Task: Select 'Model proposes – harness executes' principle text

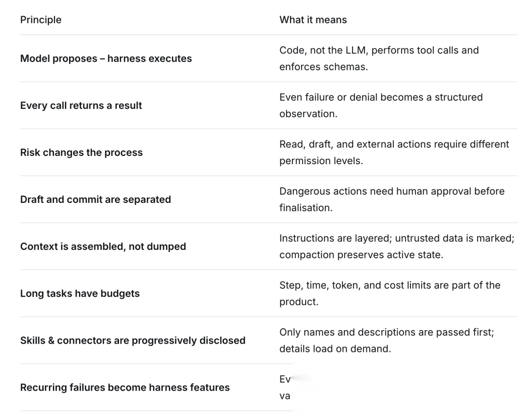Action: pyautogui.click(x=106, y=58)
